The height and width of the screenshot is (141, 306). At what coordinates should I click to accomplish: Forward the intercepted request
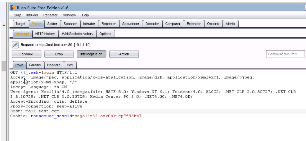pyautogui.click(x=27, y=54)
